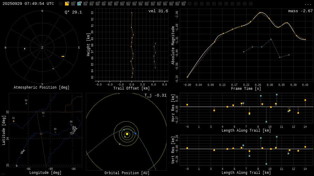Toggle station 16 square

click(159, 4)
